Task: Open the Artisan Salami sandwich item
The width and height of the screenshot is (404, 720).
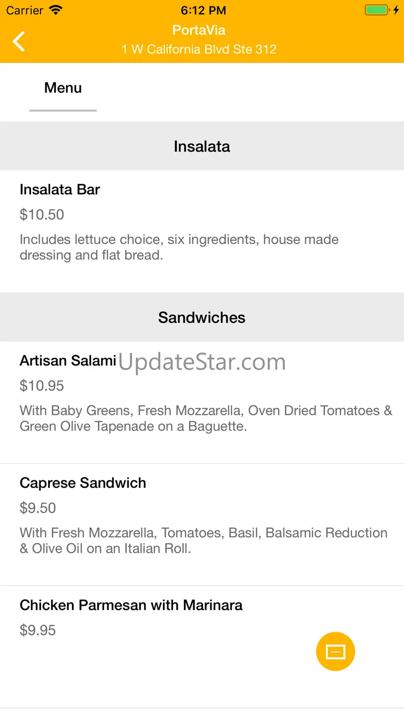Action: [x=68, y=361]
